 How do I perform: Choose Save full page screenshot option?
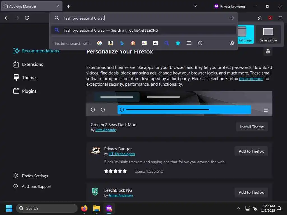[246, 34]
